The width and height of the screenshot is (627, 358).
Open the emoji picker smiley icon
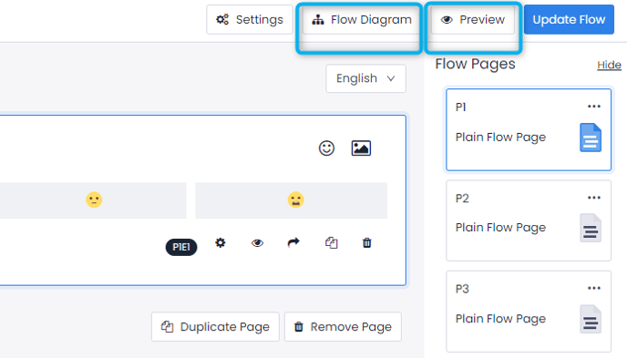pos(326,148)
